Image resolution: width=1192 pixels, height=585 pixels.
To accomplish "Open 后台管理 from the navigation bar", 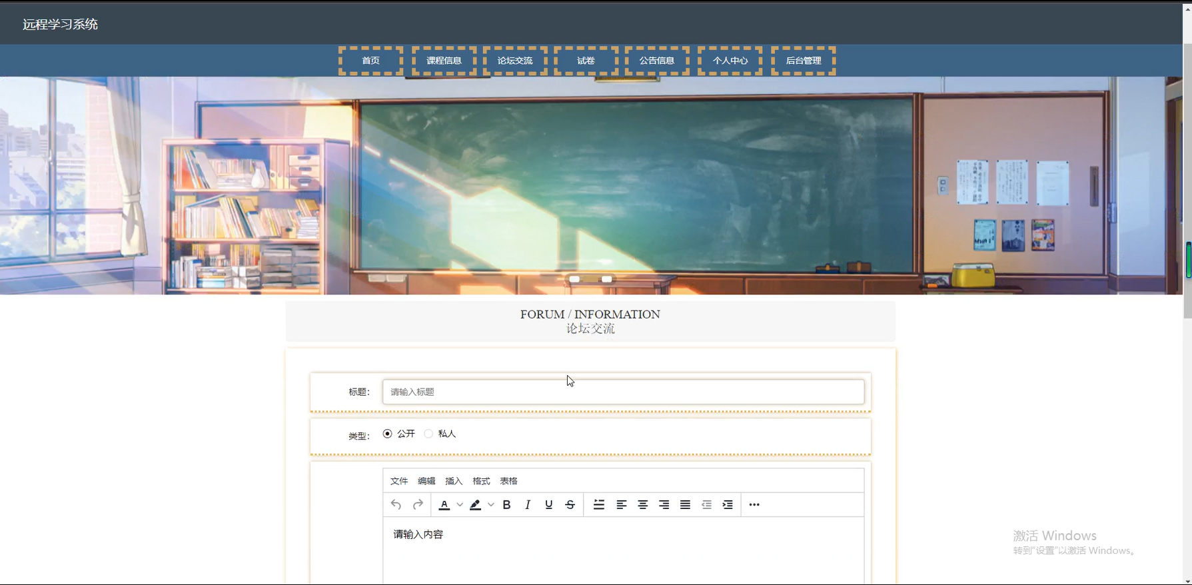I will pos(804,61).
